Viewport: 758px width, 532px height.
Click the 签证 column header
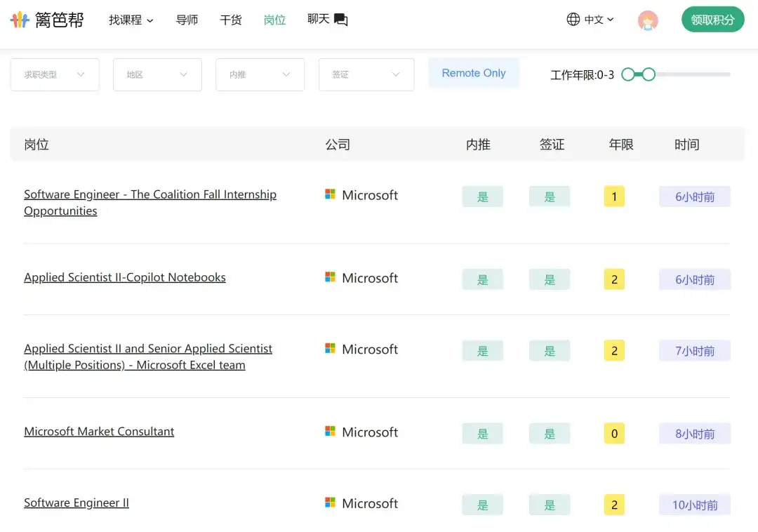pyautogui.click(x=552, y=145)
